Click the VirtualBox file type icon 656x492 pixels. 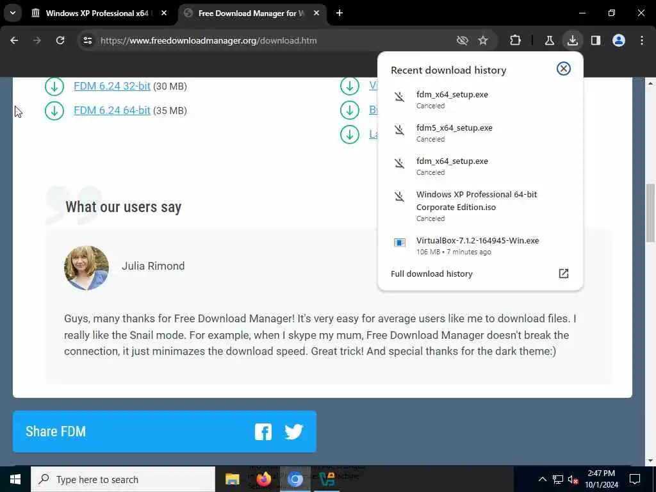(x=400, y=243)
